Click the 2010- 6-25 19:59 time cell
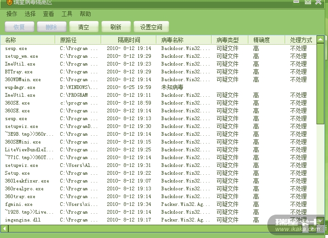 pyautogui.click(x=129, y=87)
